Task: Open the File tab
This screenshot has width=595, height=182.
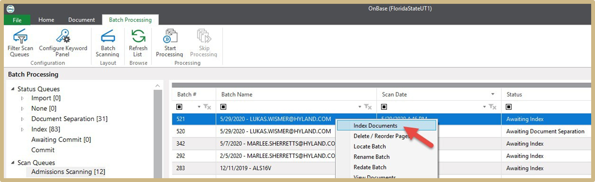Action: 17,20
